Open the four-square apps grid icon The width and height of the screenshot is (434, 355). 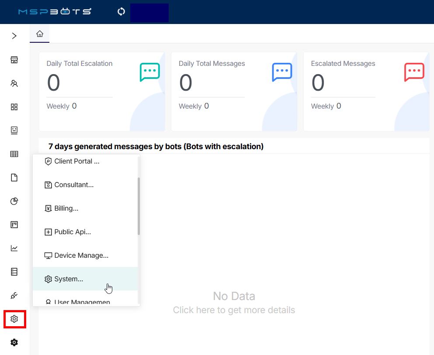click(x=14, y=107)
